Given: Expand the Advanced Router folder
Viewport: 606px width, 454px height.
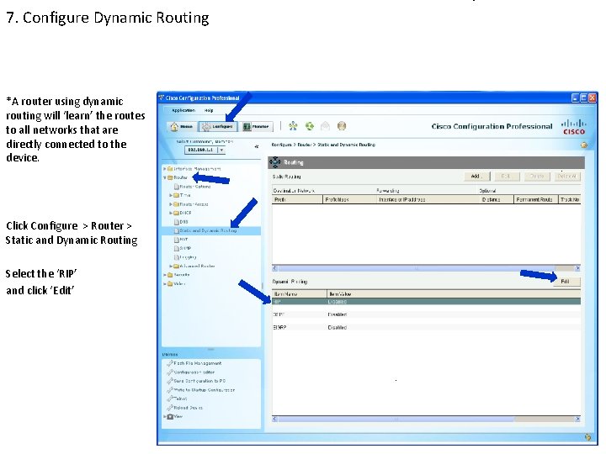Looking at the screenshot, I should (x=171, y=266).
